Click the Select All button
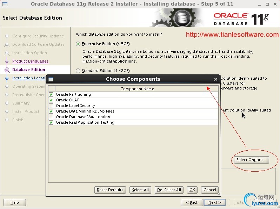The image size is (280, 209). [x=140, y=190]
